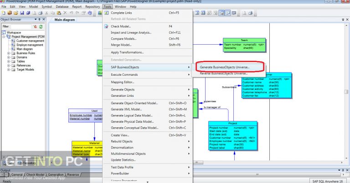
Task: Select the yellow Material table in diagram
Action: point(87,149)
